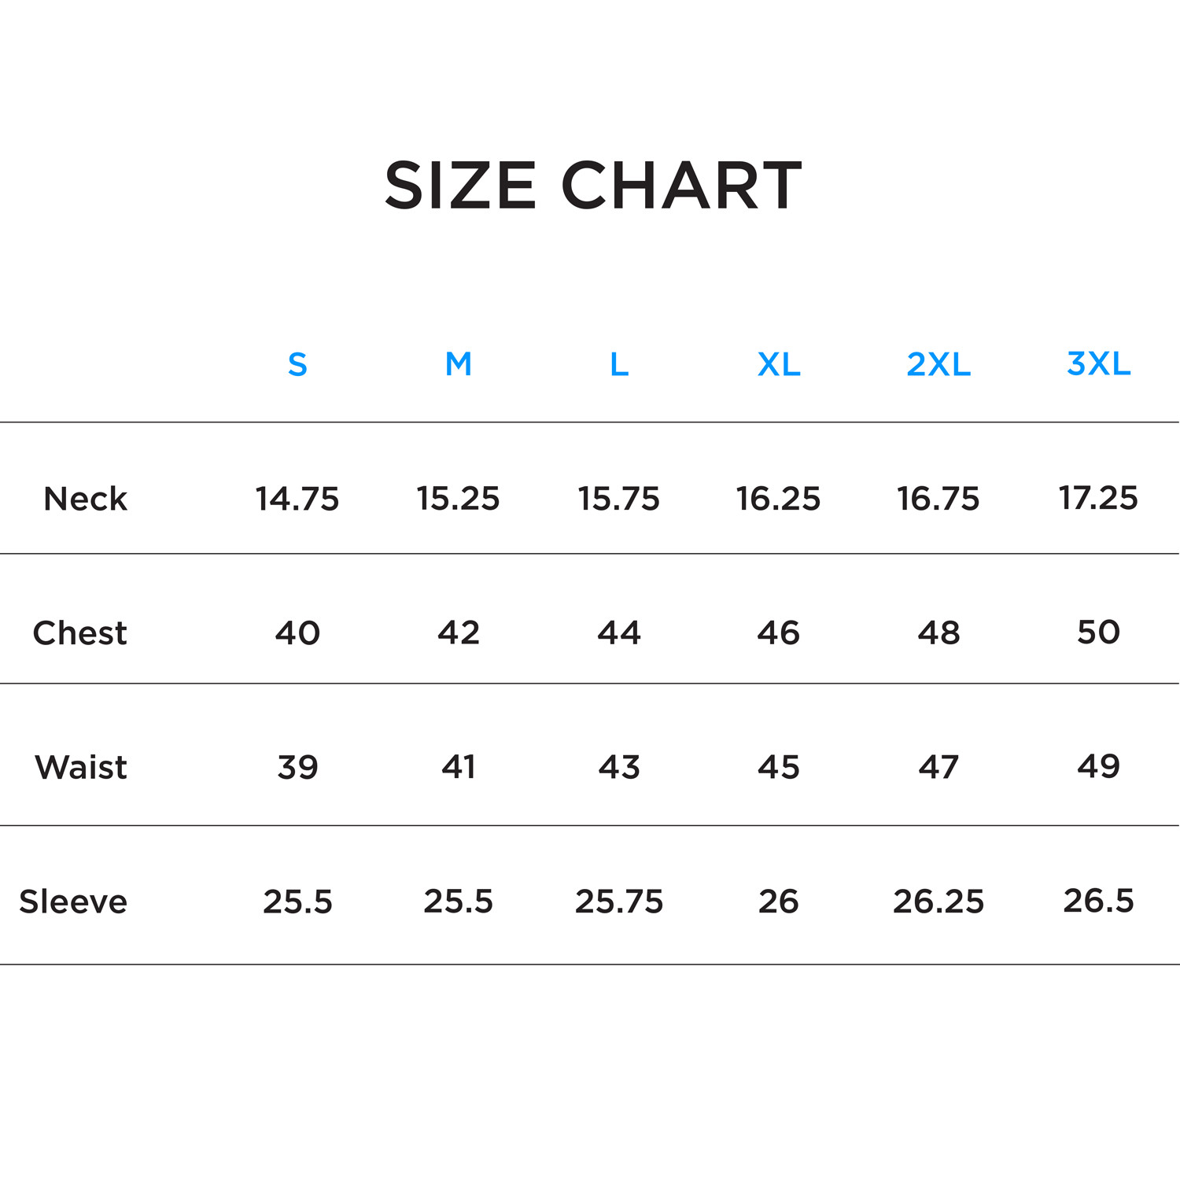Select the waist value 39

coord(297,767)
